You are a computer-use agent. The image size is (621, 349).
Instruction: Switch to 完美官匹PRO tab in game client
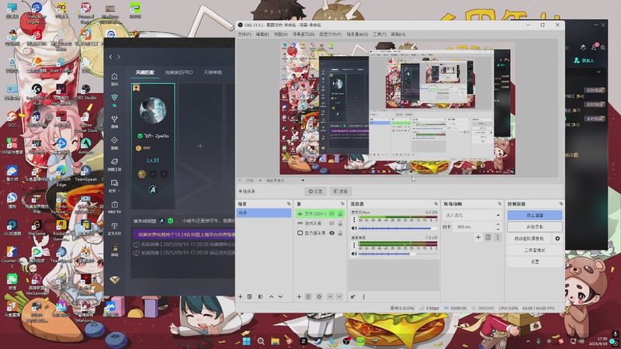coord(179,72)
